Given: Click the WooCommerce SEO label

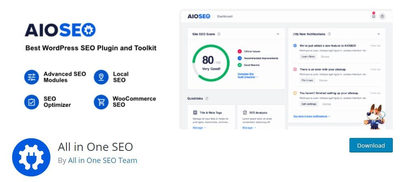Looking at the screenshot, I should 134,102.
